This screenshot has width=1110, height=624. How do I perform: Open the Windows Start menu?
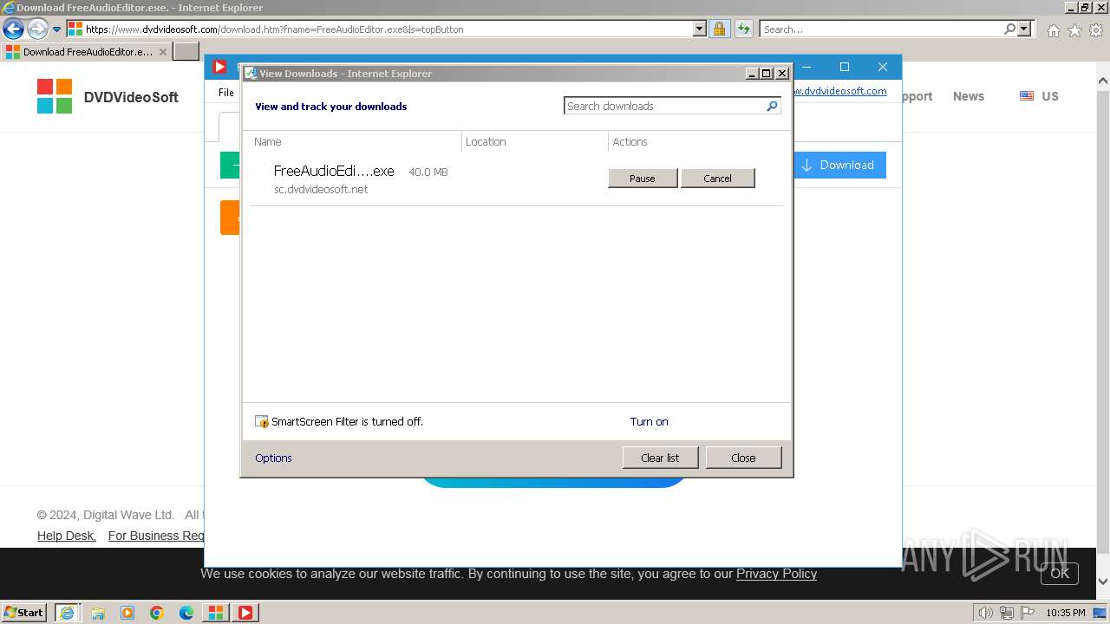coord(24,612)
